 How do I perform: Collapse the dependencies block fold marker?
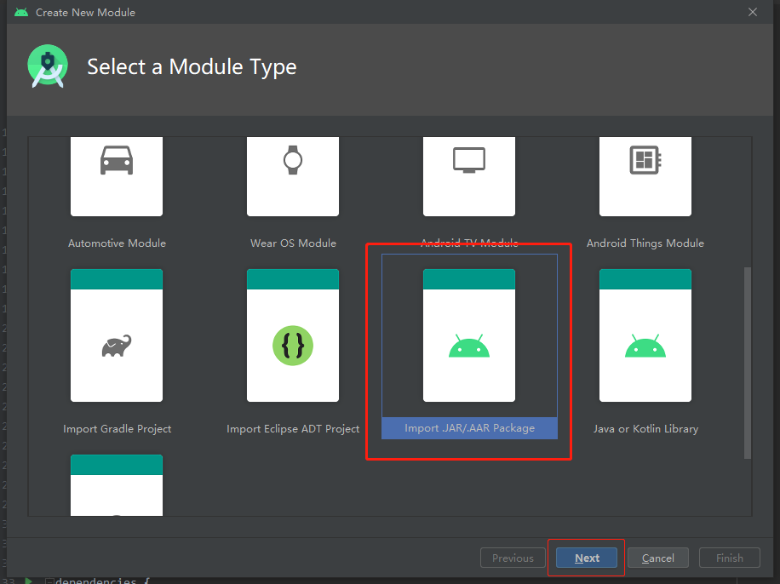click(x=49, y=581)
